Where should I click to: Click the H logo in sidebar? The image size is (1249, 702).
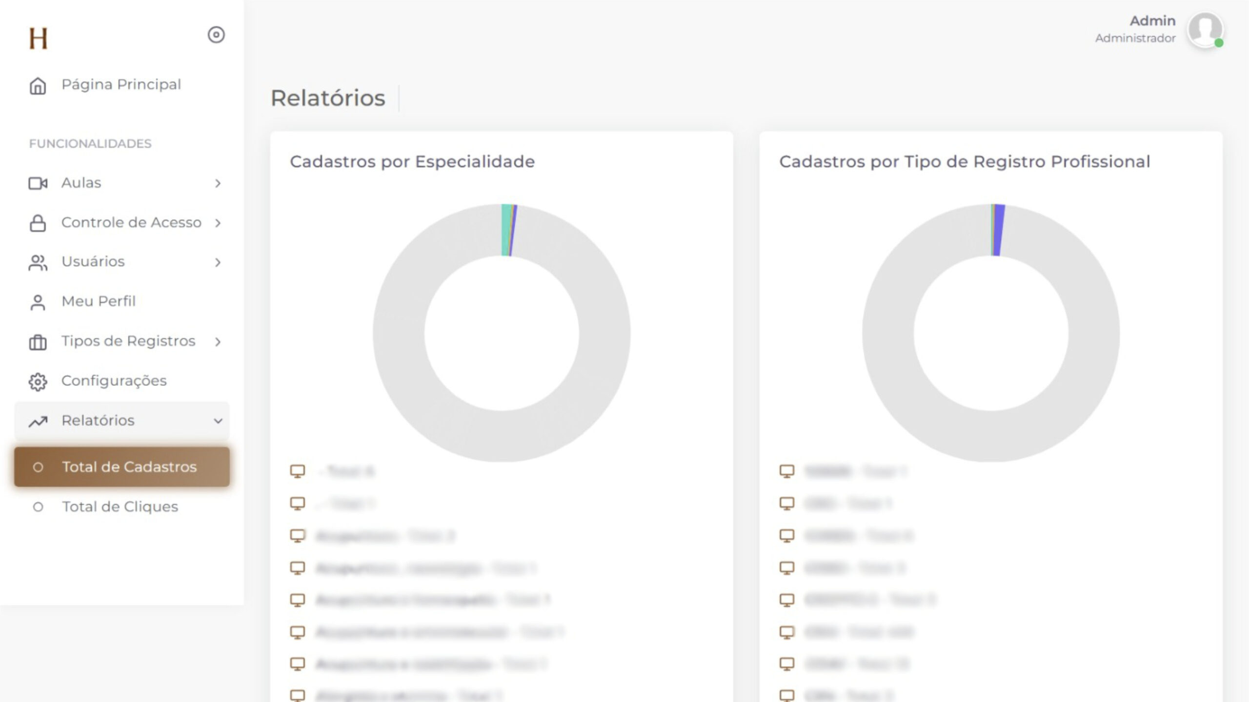(38, 38)
